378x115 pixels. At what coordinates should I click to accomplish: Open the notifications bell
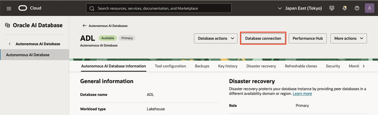pos(345,8)
